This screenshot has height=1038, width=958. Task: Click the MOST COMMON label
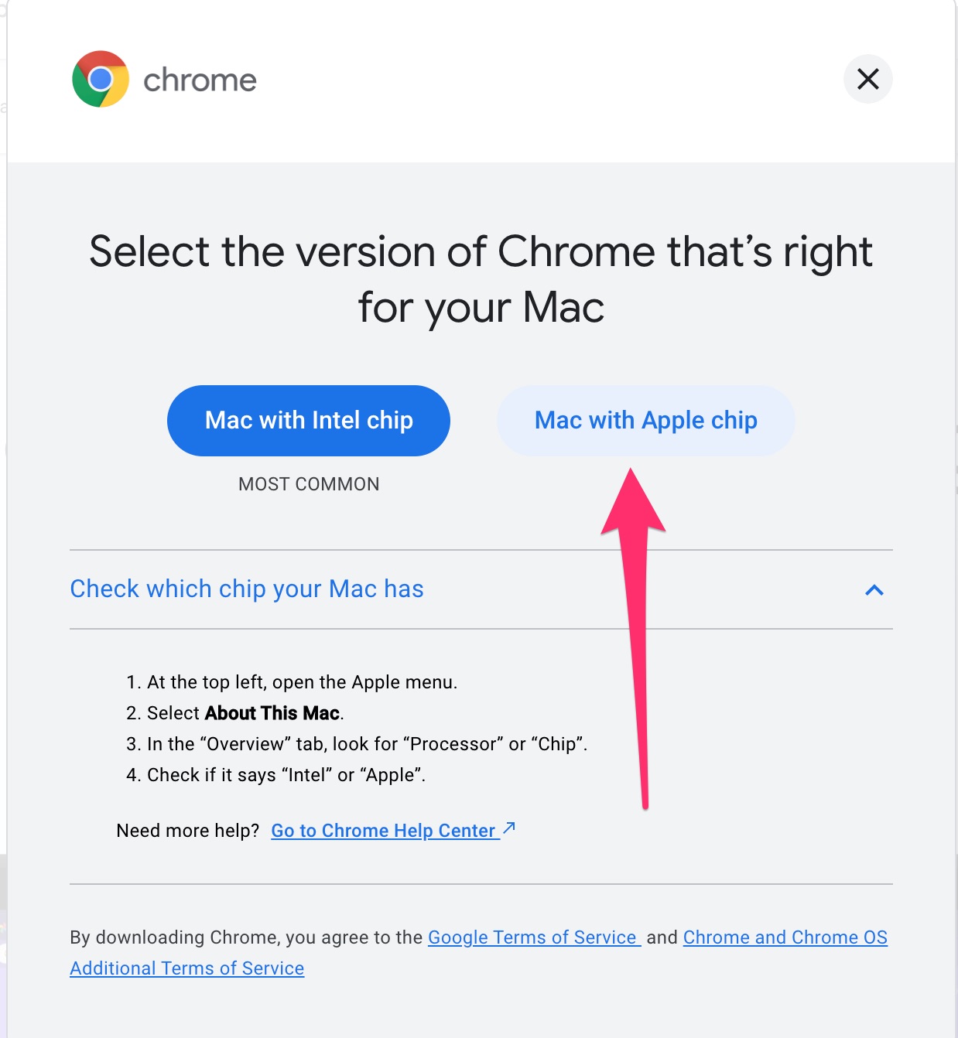point(309,484)
